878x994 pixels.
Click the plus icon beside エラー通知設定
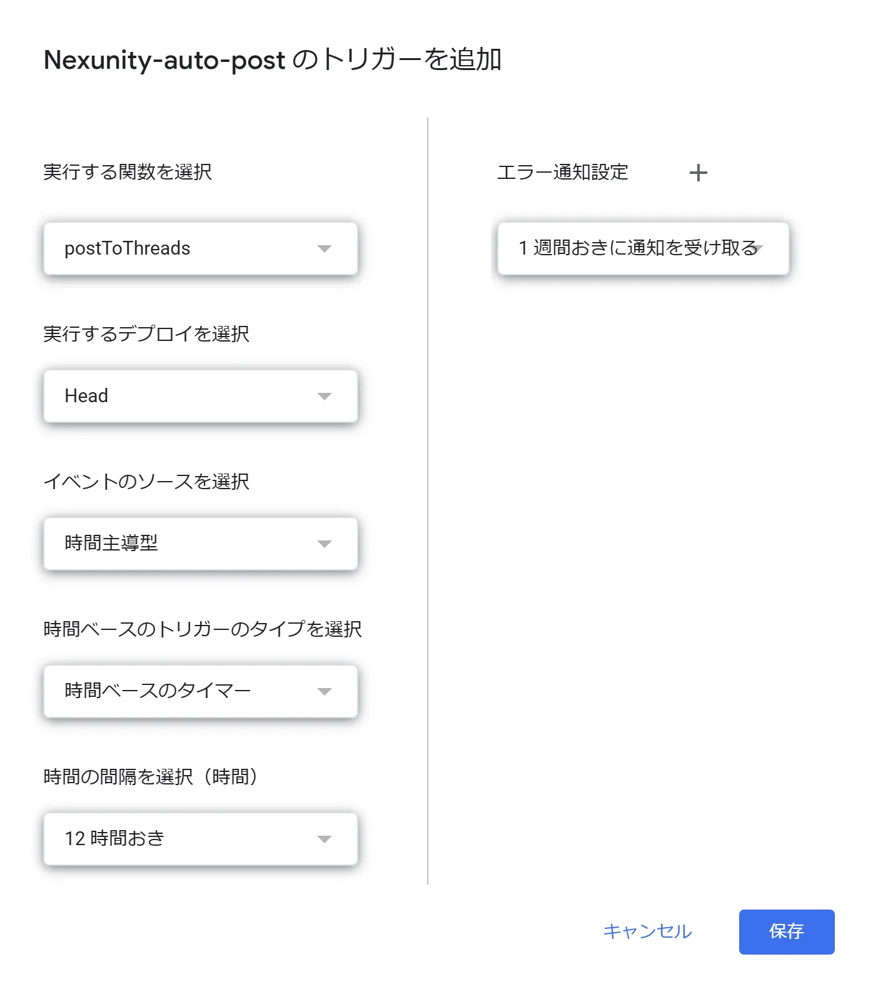pyautogui.click(x=699, y=173)
